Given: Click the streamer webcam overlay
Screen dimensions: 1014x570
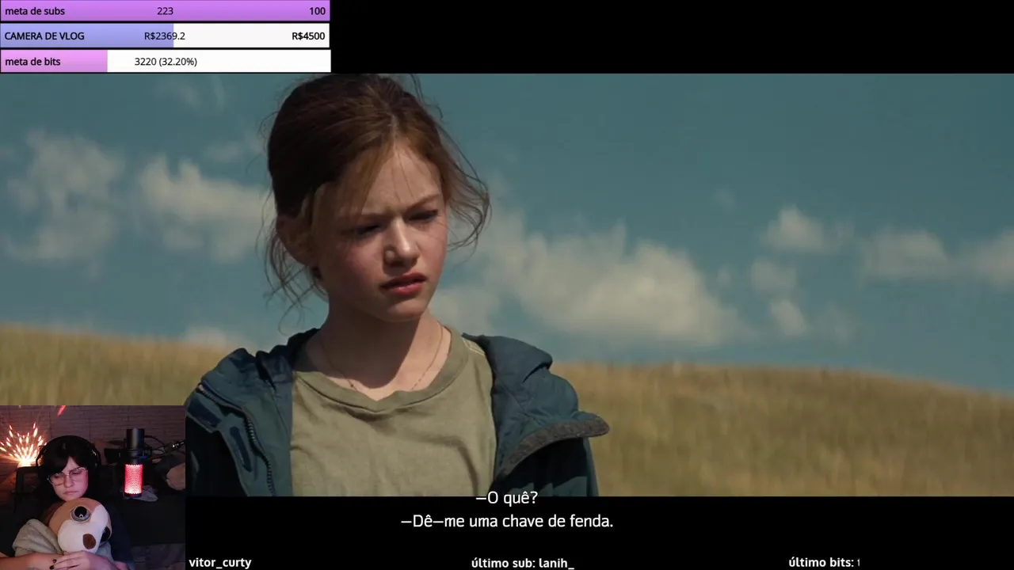Looking at the screenshot, I should 93,488.
